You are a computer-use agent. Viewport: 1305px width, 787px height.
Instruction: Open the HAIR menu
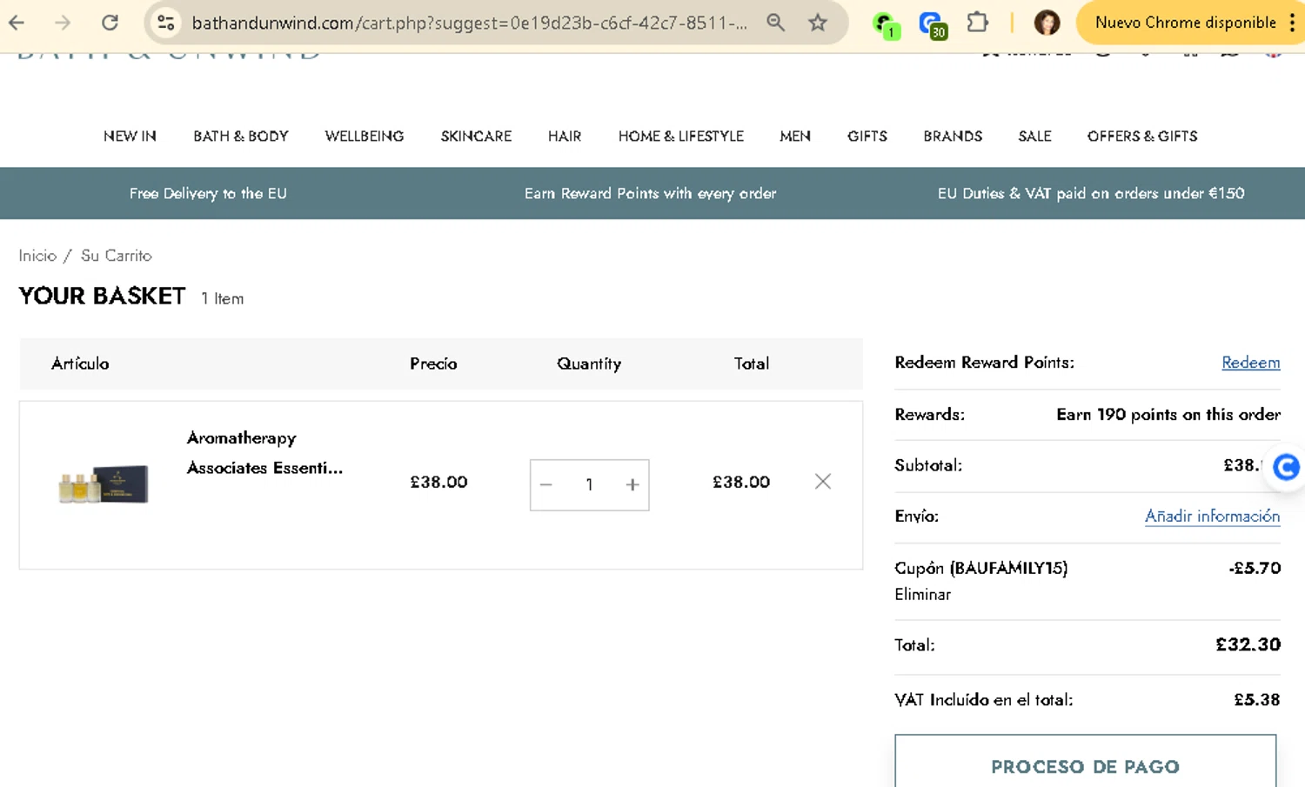(x=565, y=137)
